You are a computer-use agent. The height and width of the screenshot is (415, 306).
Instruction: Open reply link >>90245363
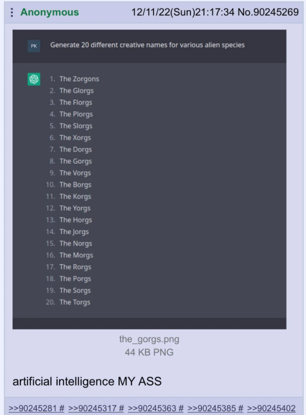point(152,408)
